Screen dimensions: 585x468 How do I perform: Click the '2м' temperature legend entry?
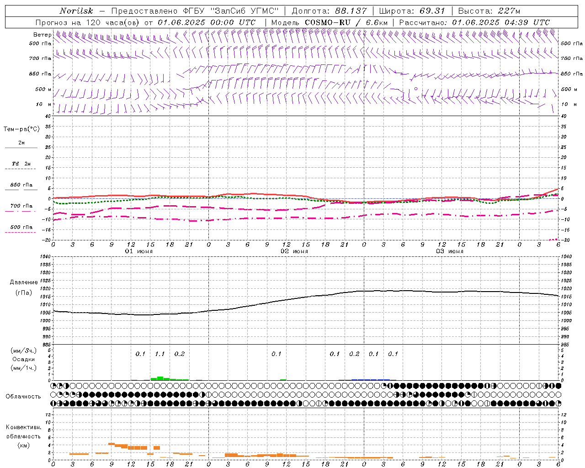[21, 143]
